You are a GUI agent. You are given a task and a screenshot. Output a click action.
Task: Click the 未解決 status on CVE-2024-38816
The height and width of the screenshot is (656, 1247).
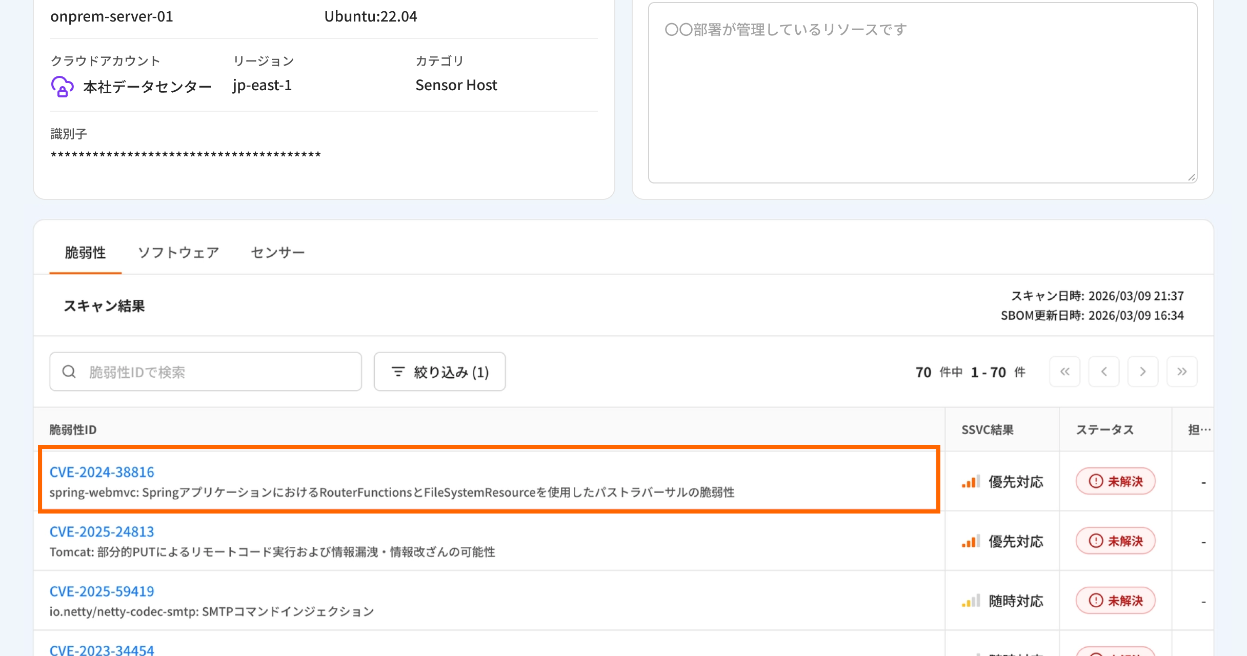tap(1115, 481)
